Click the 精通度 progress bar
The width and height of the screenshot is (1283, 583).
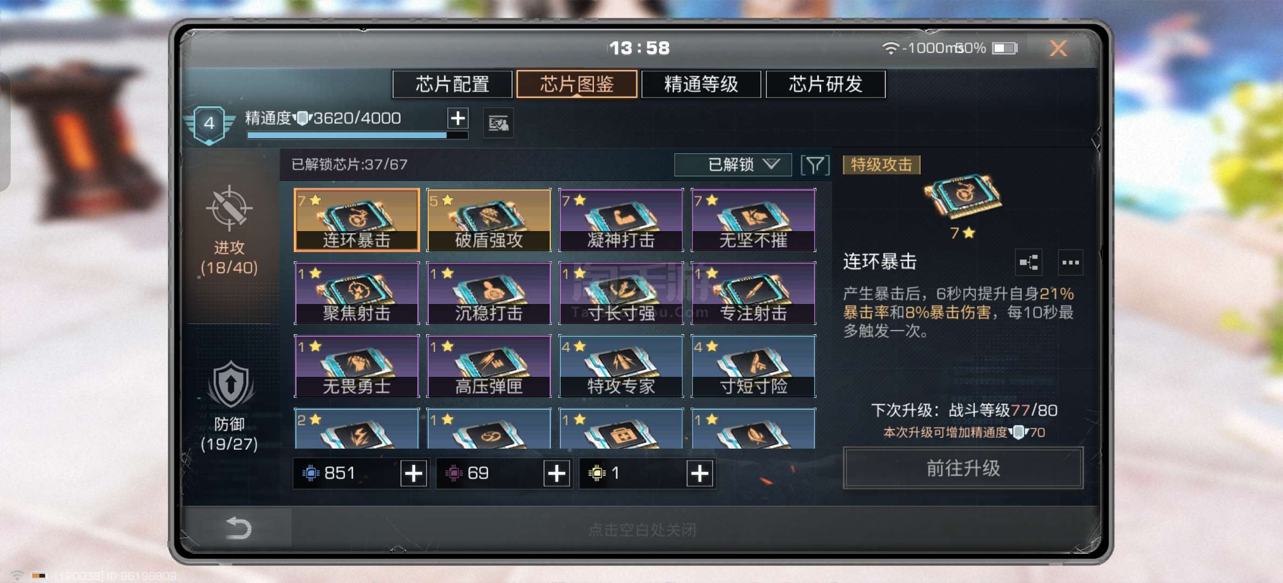coord(357,135)
